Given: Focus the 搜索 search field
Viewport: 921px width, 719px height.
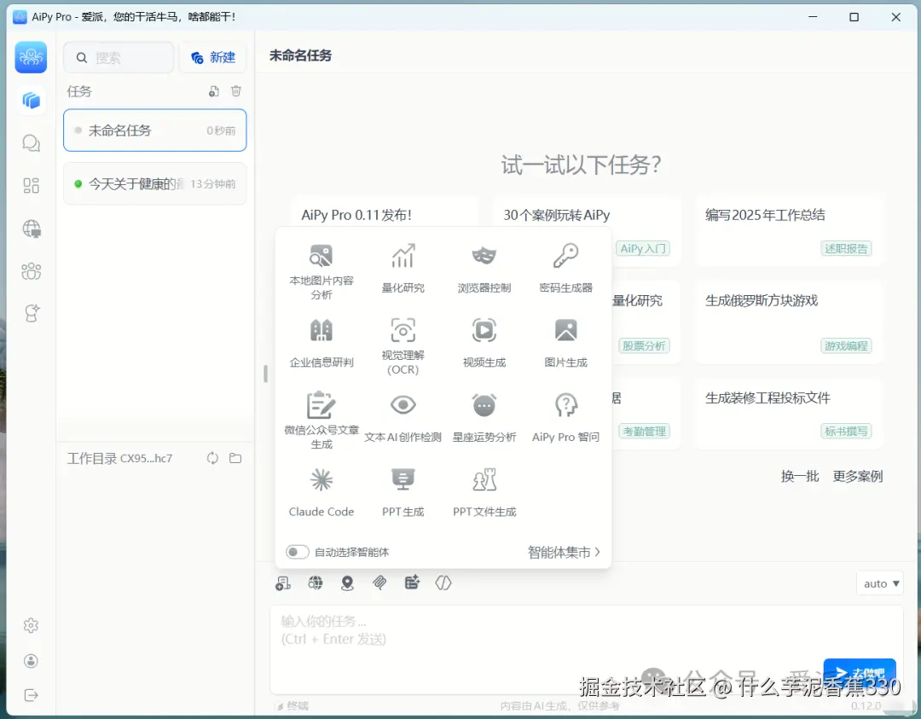Looking at the screenshot, I should click(119, 57).
